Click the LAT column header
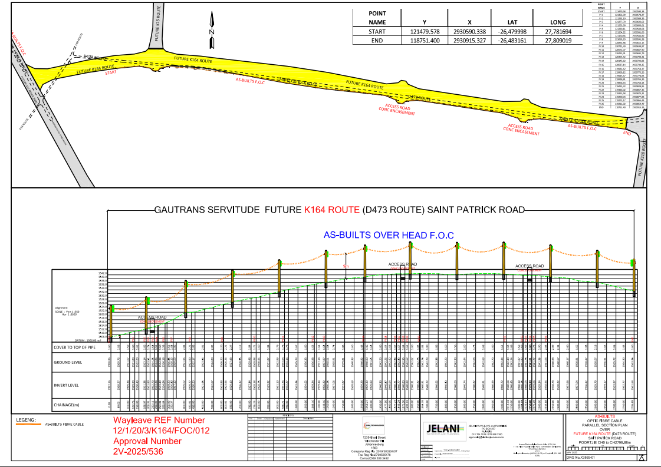The height and width of the screenshot is (467, 661). tap(511, 21)
